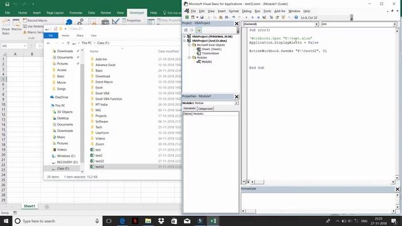Open Project Explorer icon in VBA toolbar

click(271, 18)
